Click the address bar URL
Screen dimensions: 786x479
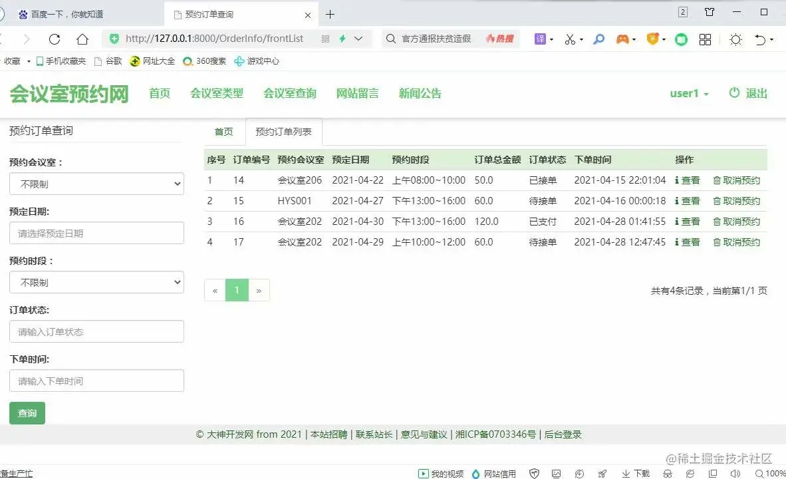214,39
